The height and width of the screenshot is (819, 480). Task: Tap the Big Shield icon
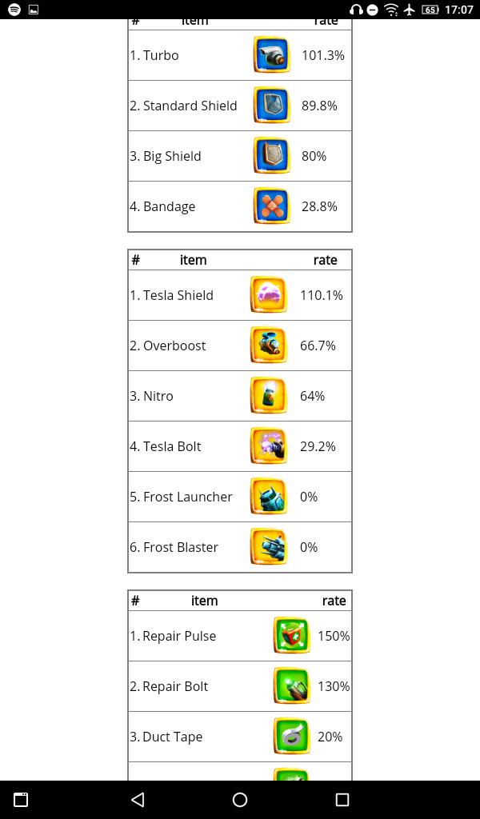click(271, 156)
